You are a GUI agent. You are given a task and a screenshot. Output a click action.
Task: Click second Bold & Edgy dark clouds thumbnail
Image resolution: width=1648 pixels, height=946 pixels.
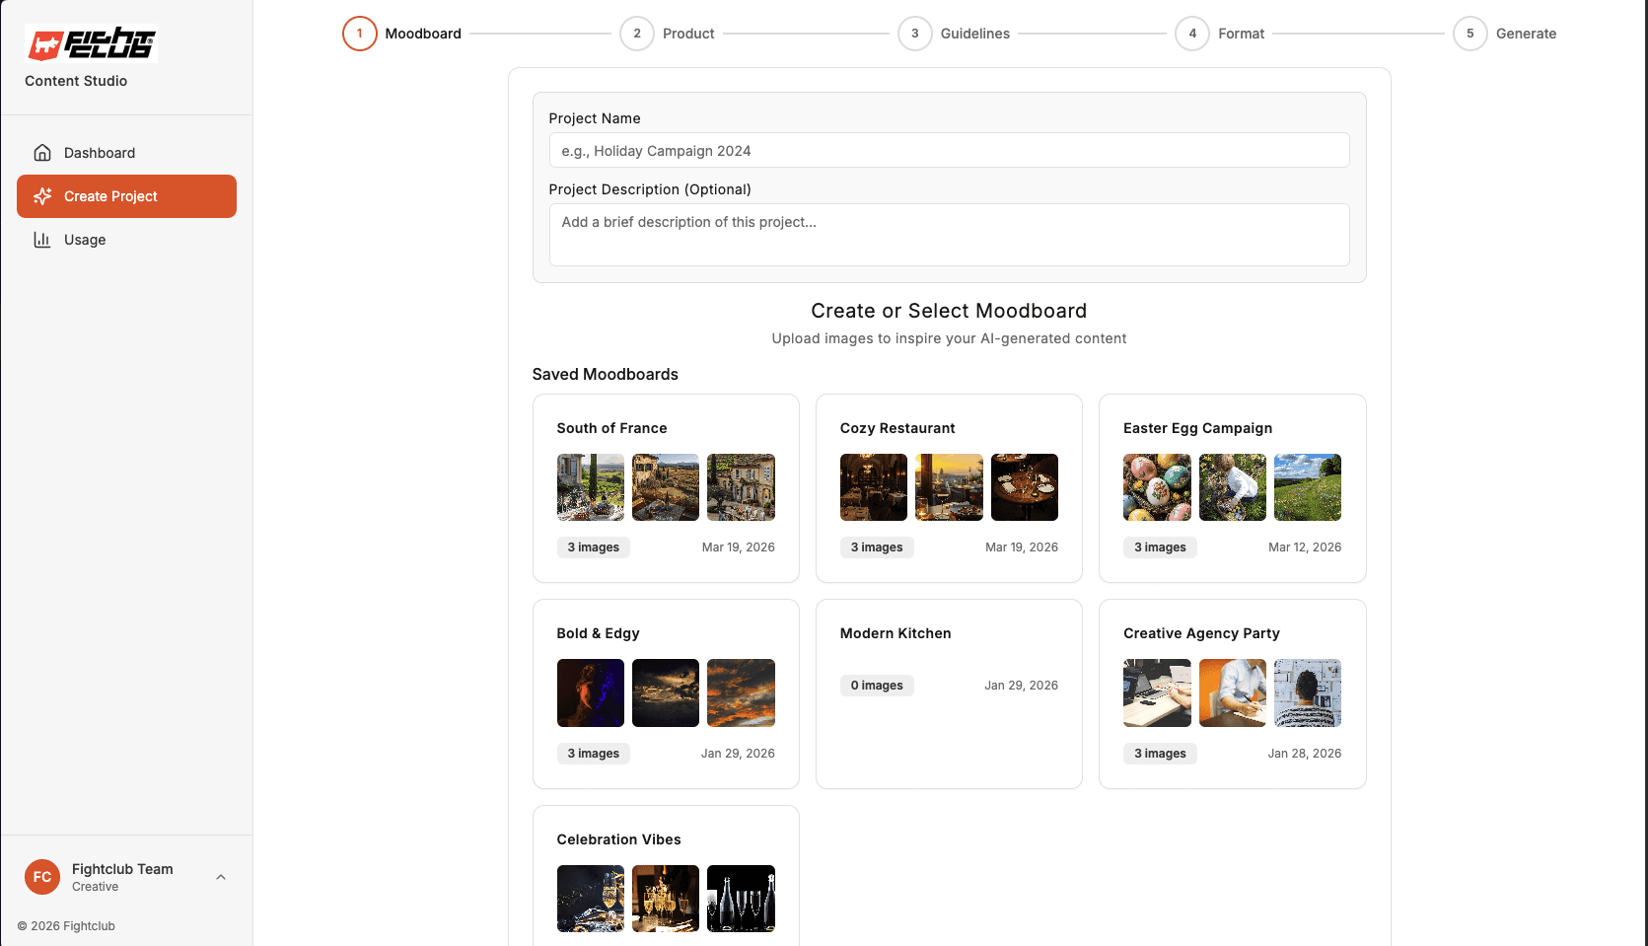point(666,692)
